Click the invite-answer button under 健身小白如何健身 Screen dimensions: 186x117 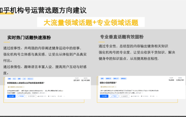click(124, 96)
